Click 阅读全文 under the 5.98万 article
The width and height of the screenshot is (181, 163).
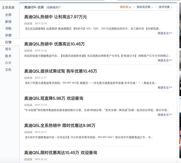pos(165,115)
